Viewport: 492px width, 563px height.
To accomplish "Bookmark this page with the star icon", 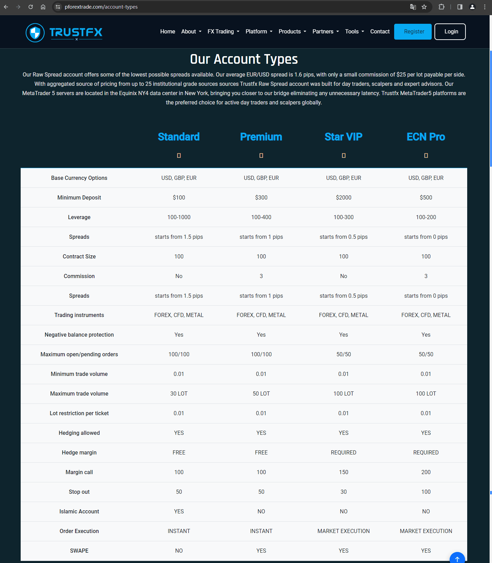I will [424, 7].
